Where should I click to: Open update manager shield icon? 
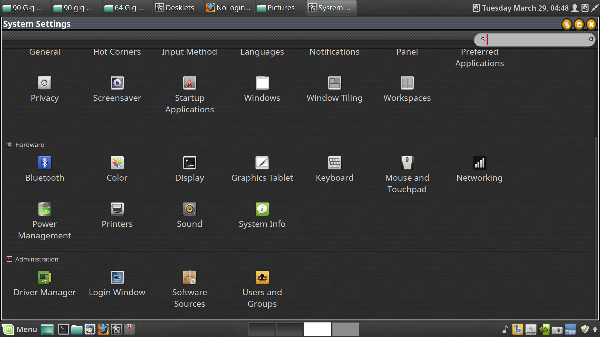(585, 329)
